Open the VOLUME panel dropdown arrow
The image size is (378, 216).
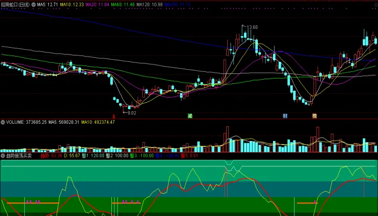tap(3, 122)
